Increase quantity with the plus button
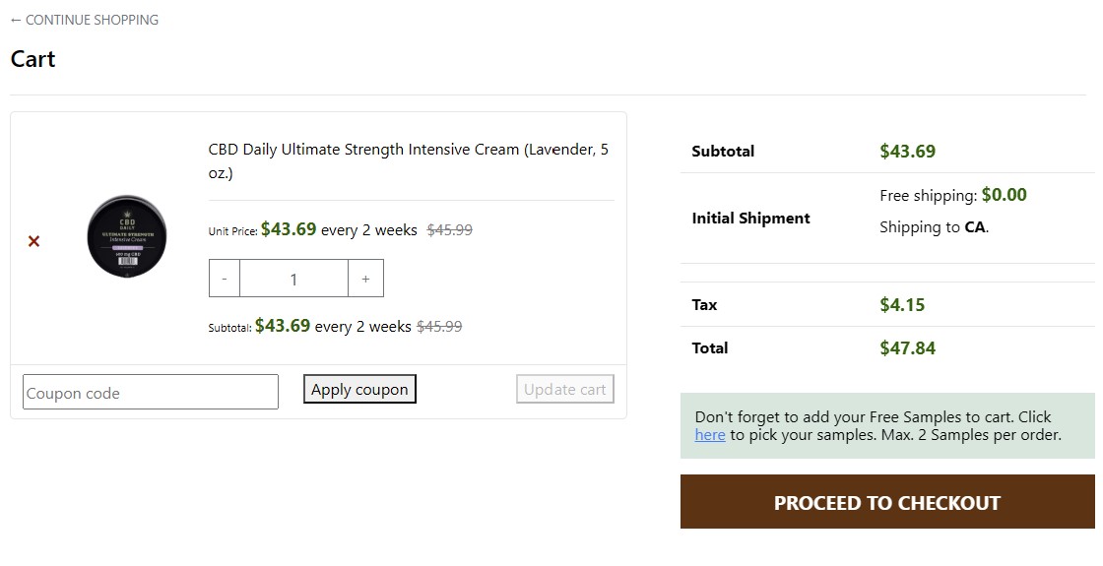This screenshot has width=1103, height=566. tap(365, 279)
